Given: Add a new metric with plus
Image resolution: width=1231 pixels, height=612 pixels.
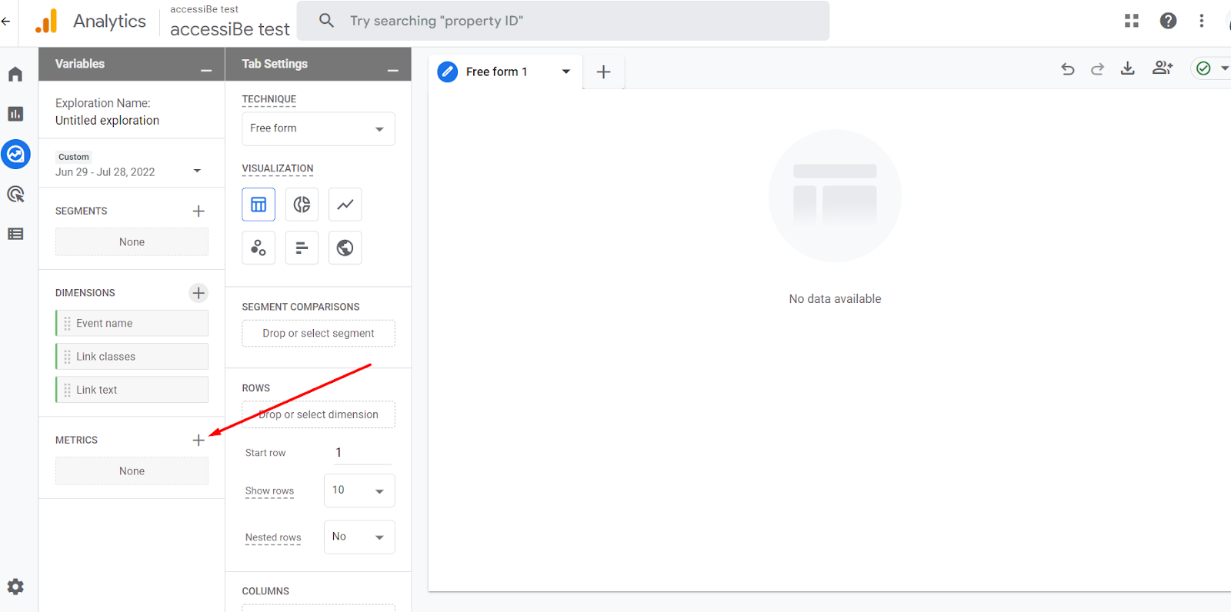Looking at the screenshot, I should click(198, 440).
